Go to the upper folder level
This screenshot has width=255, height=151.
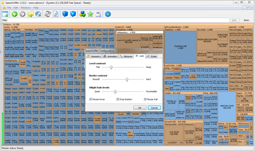click(31, 14)
